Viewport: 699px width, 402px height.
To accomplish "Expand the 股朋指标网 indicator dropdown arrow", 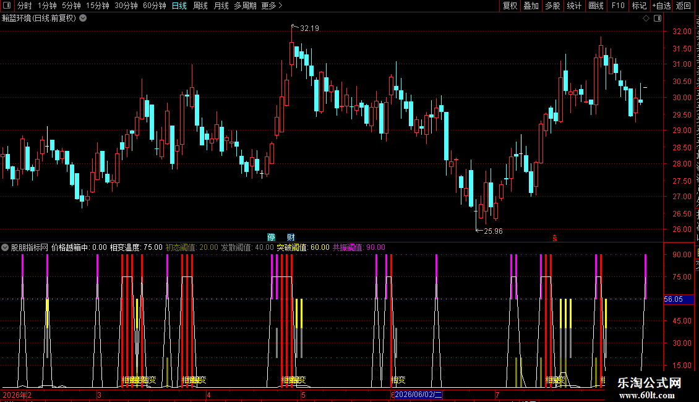I will [5, 247].
